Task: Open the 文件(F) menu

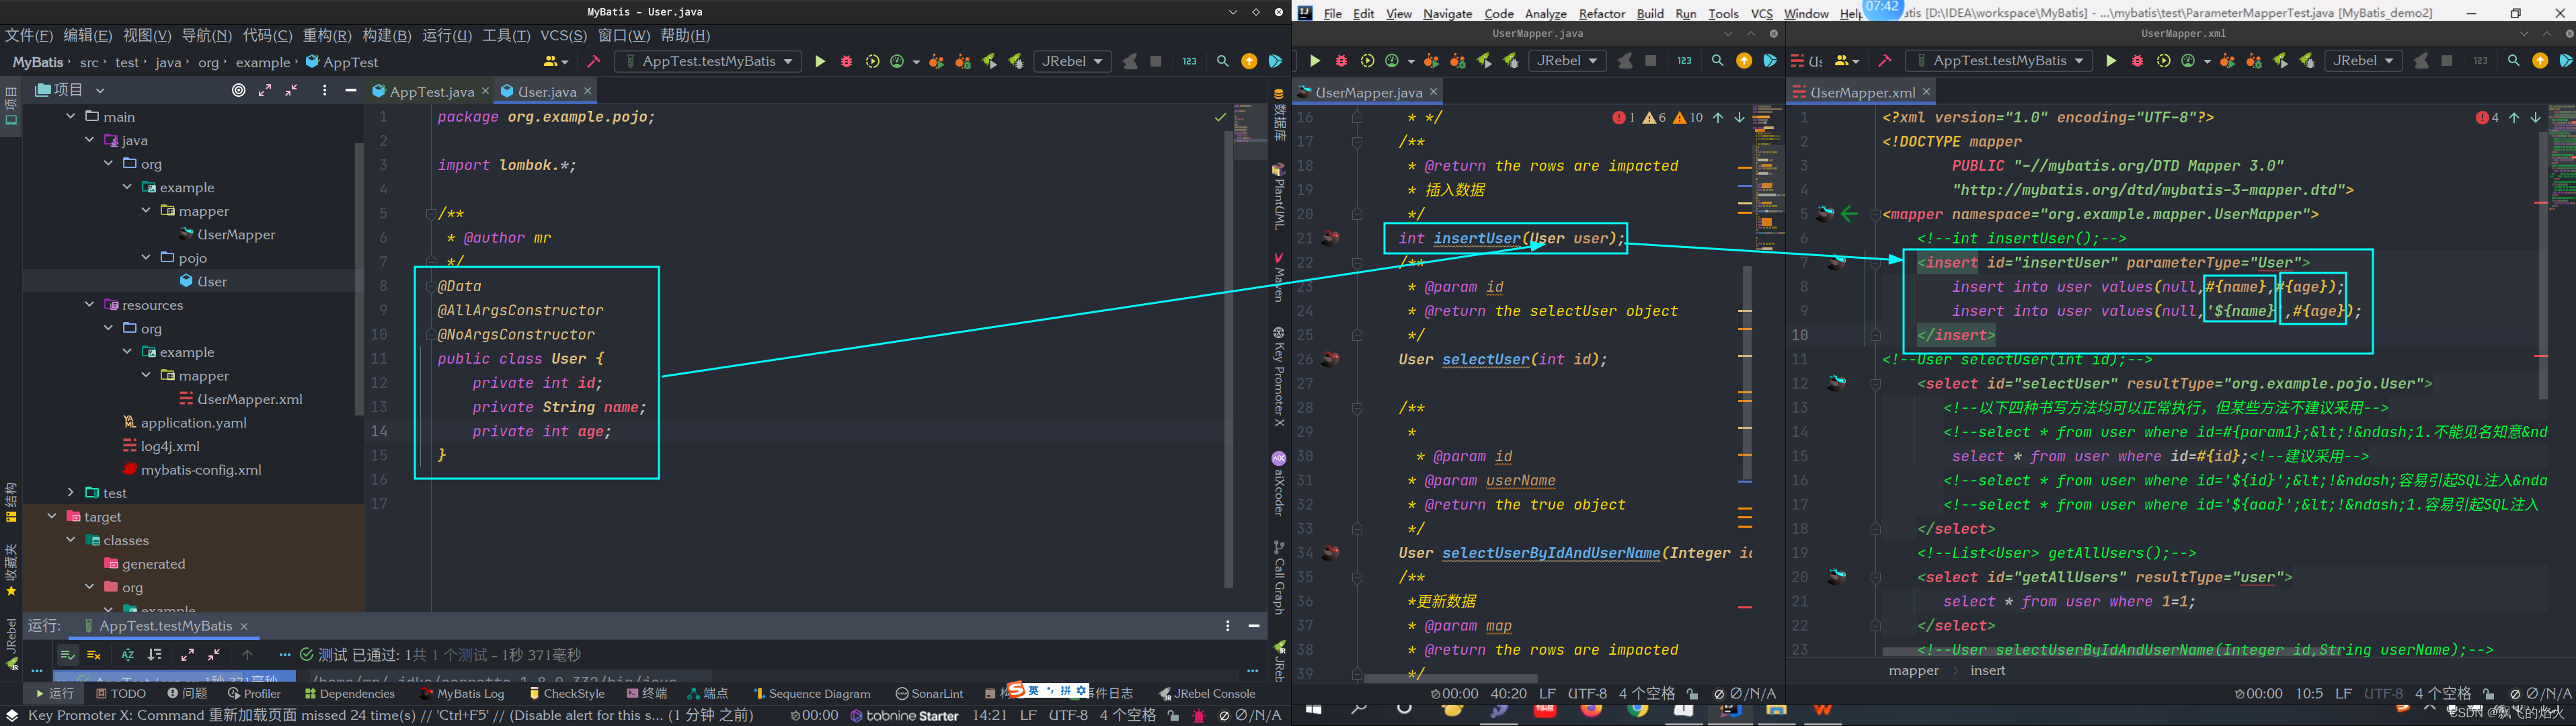Action: coord(29,35)
